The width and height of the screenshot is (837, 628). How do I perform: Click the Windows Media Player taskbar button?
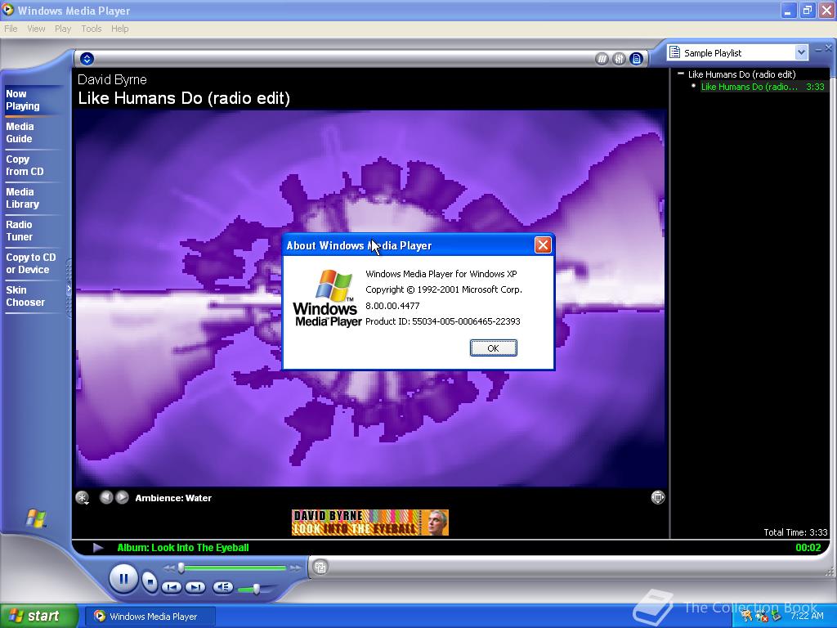(x=150, y=617)
